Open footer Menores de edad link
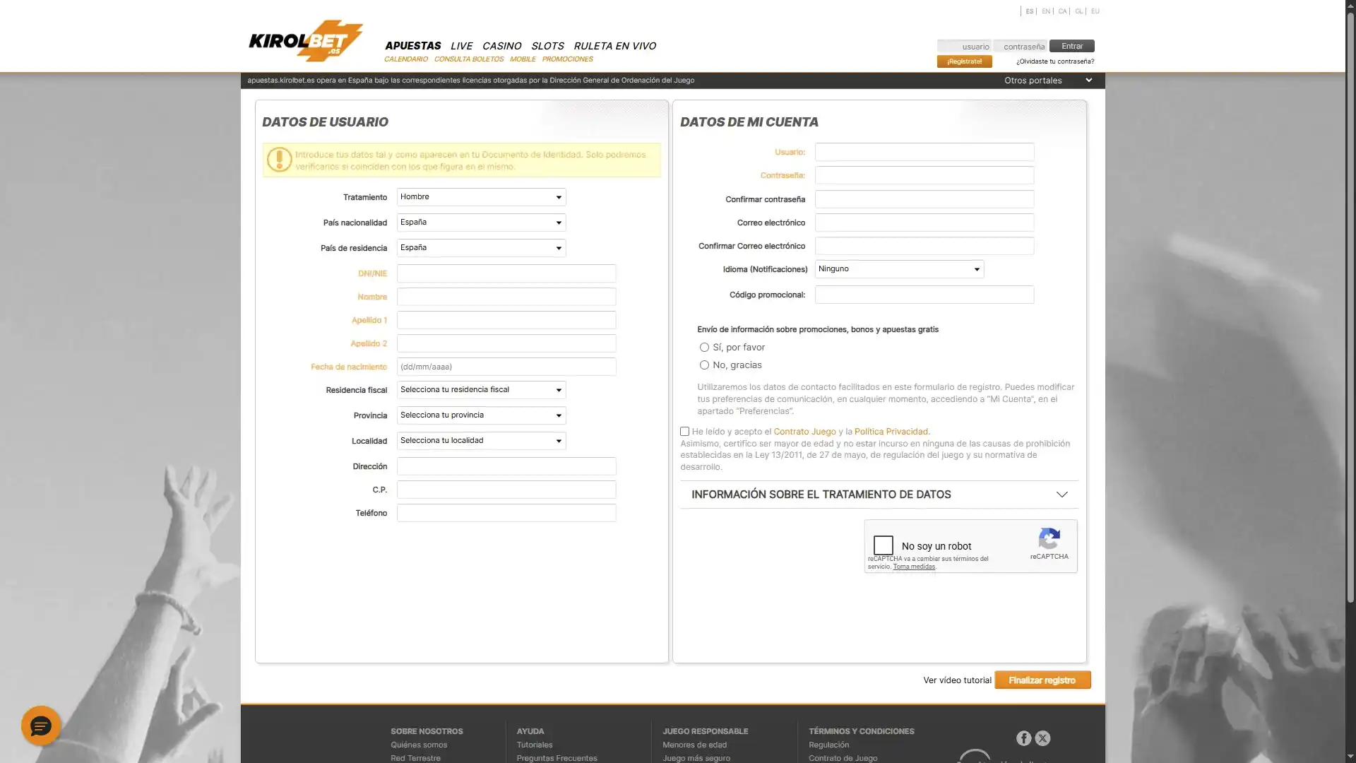This screenshot has width=1356, height=763. pyautogui.click(x=694, y=745)
